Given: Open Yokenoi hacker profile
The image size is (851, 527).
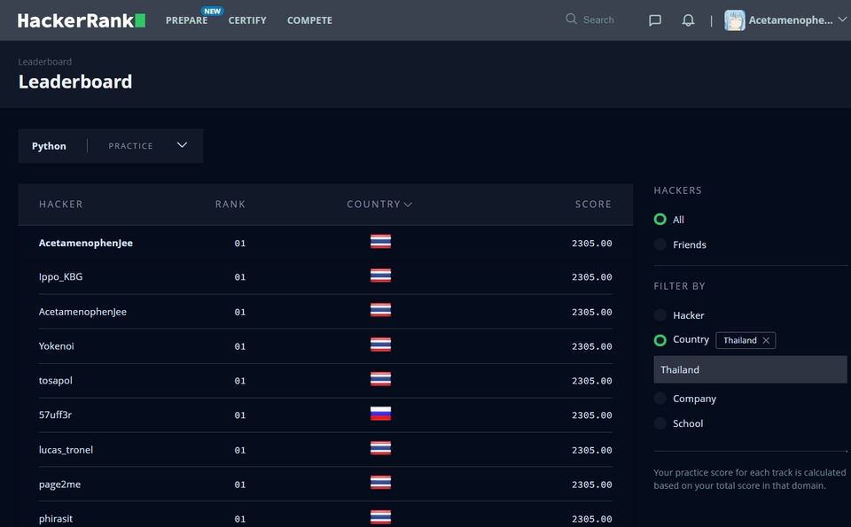Looking at the screenshot, I should [57, 346].
